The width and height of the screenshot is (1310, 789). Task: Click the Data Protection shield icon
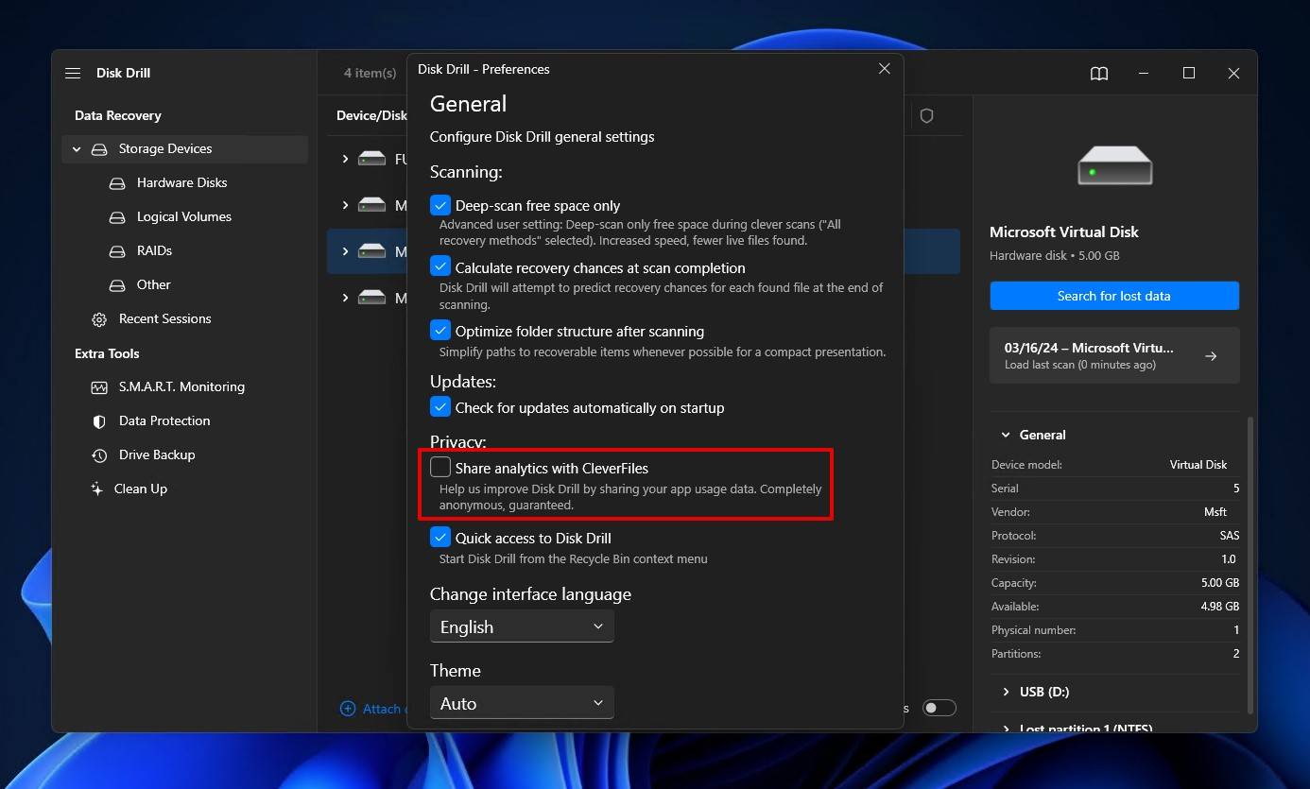99,421
